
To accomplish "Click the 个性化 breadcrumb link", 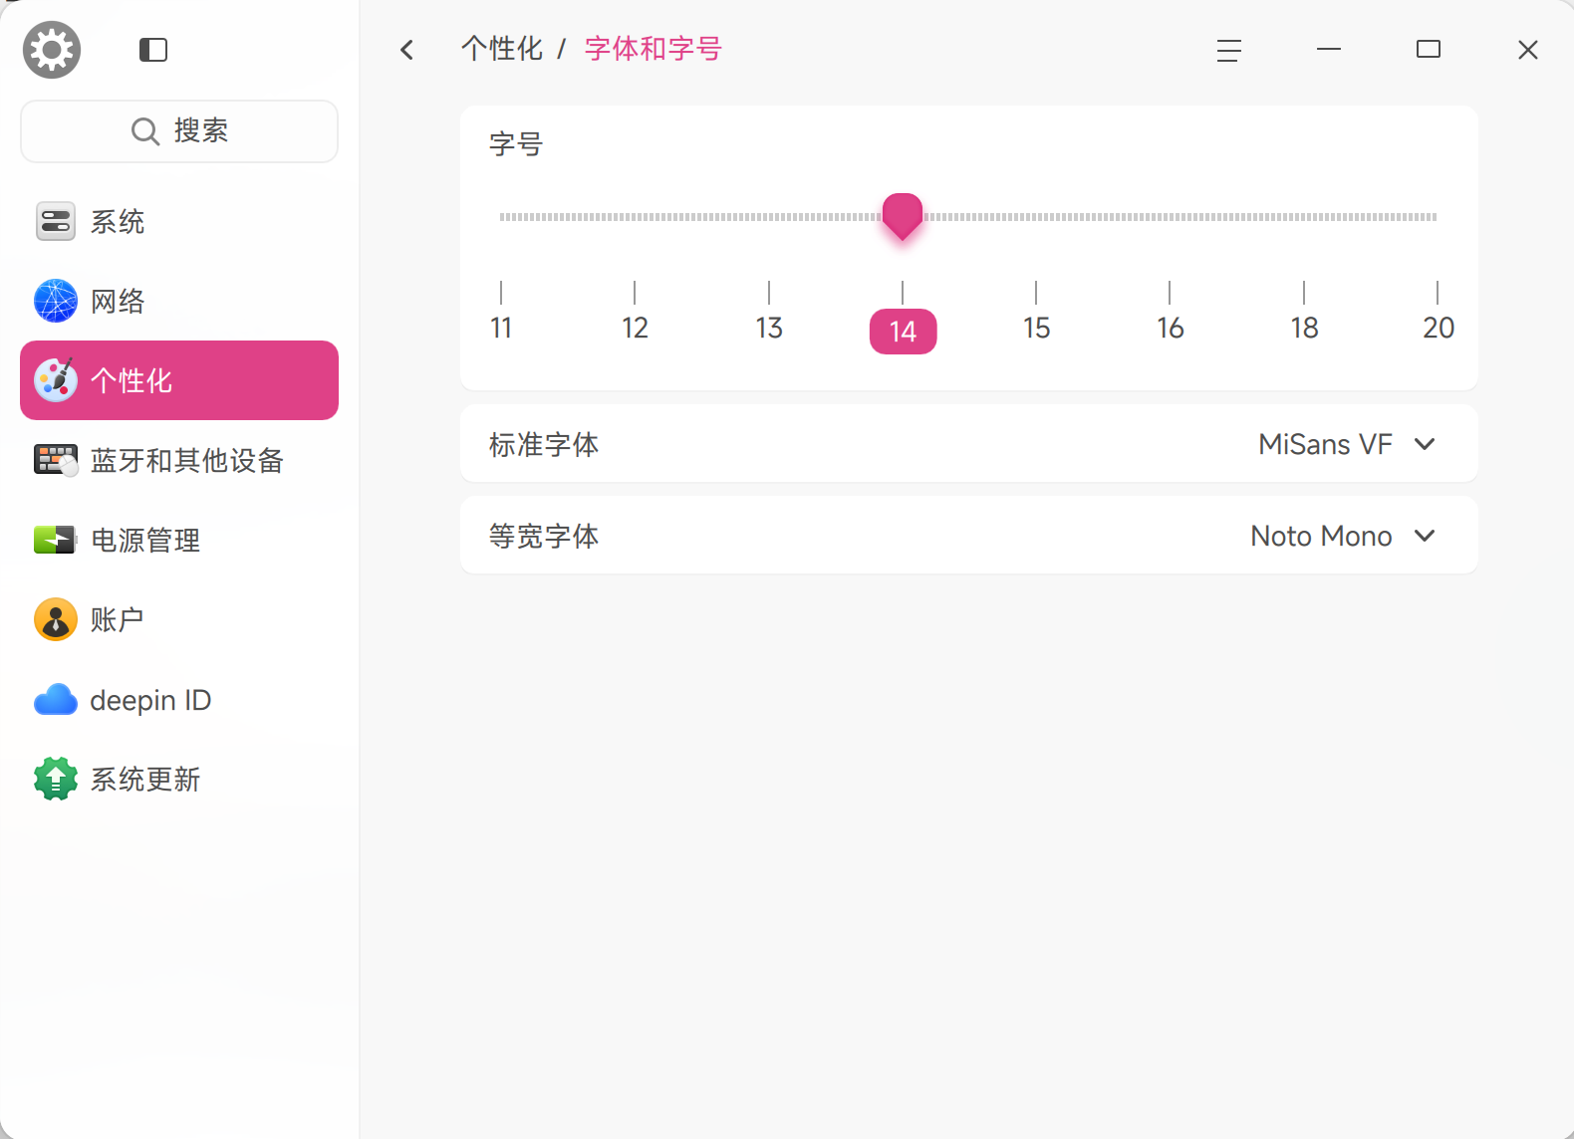I will click(x=502, y=49).
